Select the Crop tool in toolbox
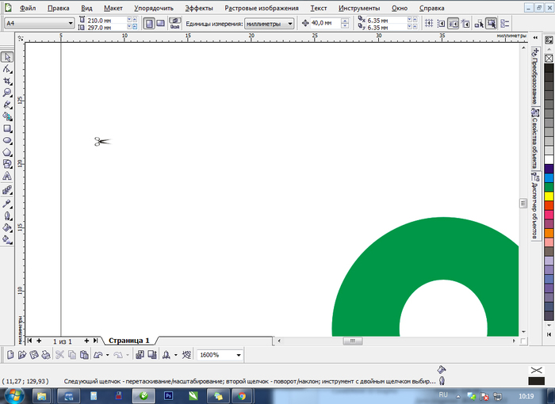This screenshot has height=404, width=555. (7, 81)
